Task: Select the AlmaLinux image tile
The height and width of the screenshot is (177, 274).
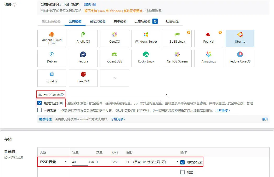Action: click(209, 58)
